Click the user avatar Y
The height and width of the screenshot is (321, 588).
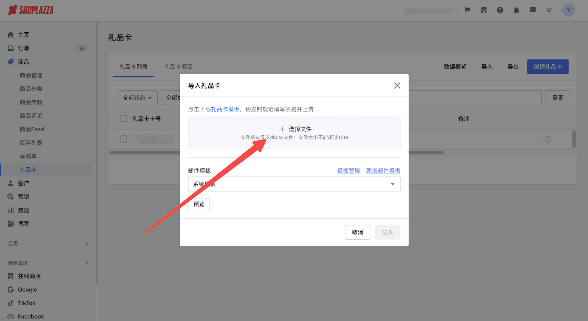coord(569,10)
